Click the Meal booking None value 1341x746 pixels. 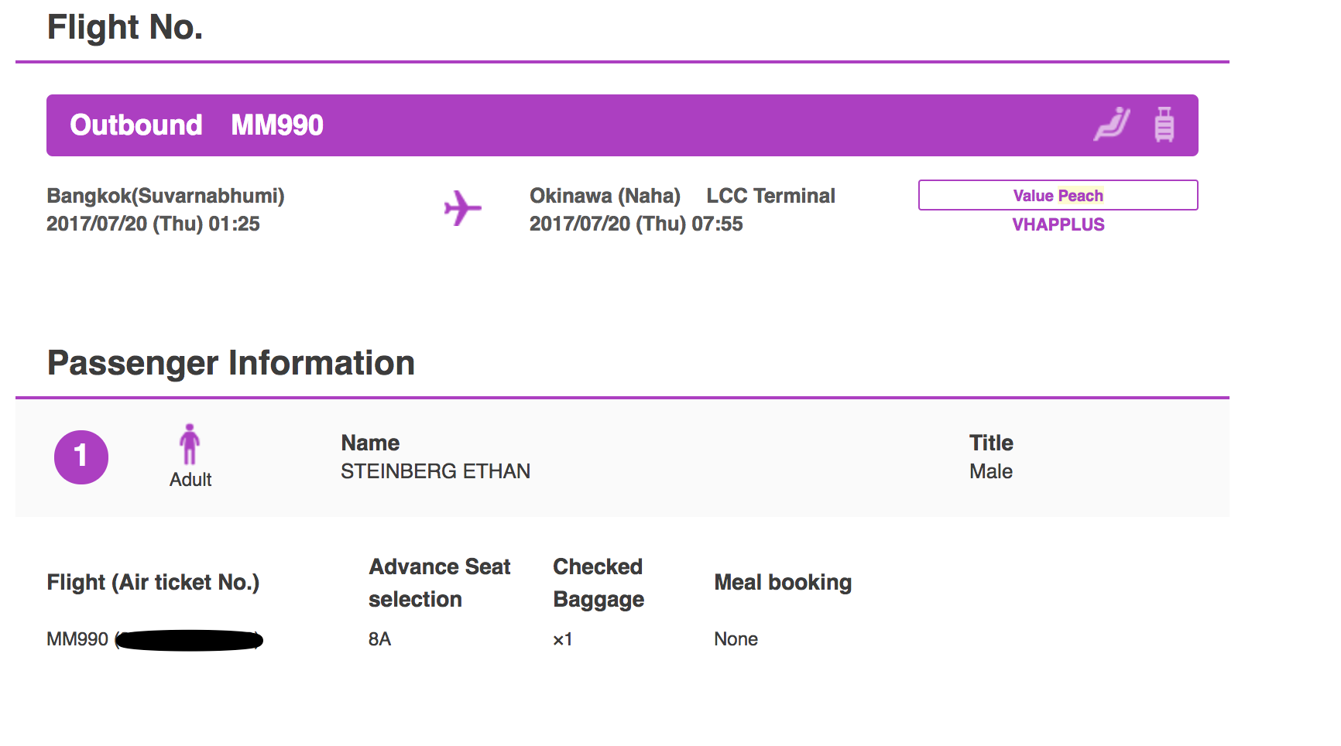[x=736, y=639]
